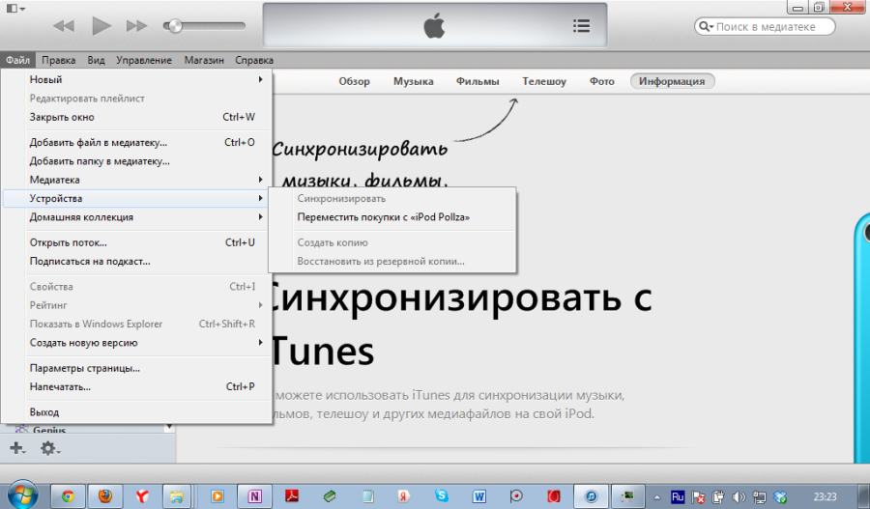Open iTunes taskbar icon
Viewport: 870px width, 509px height.
tap(591, 496)
